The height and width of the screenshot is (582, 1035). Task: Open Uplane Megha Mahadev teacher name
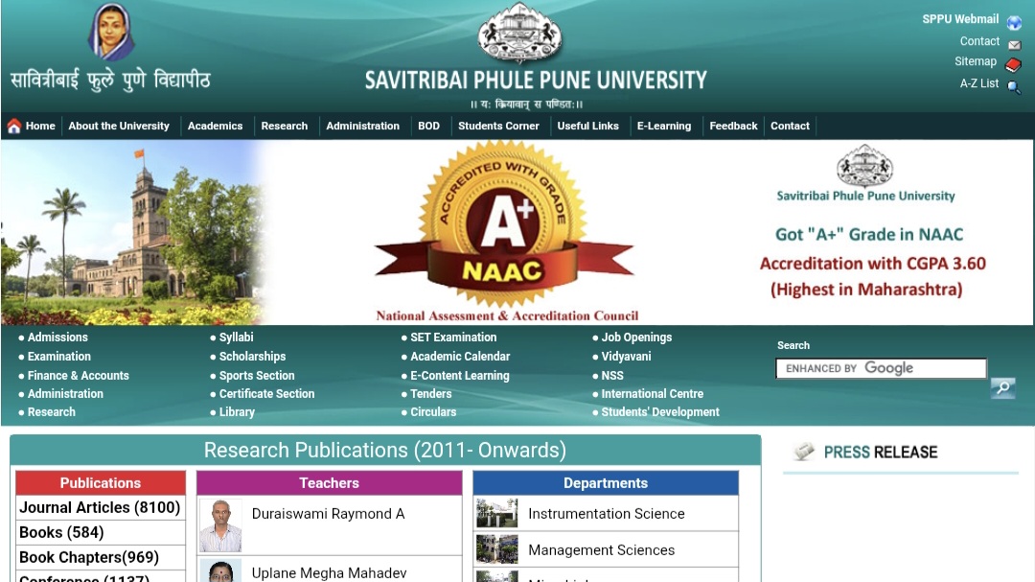pyautogui.click(x=329, y=573)
